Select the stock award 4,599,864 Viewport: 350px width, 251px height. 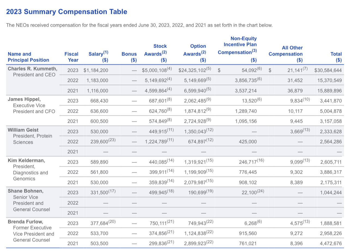(x=155, y=91)
